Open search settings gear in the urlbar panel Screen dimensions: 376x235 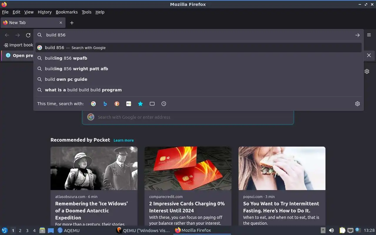[x=357, y=104]
